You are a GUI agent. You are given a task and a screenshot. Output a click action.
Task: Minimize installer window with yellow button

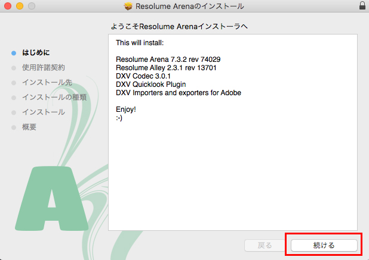pyautogui.click(x=20, y=6)
